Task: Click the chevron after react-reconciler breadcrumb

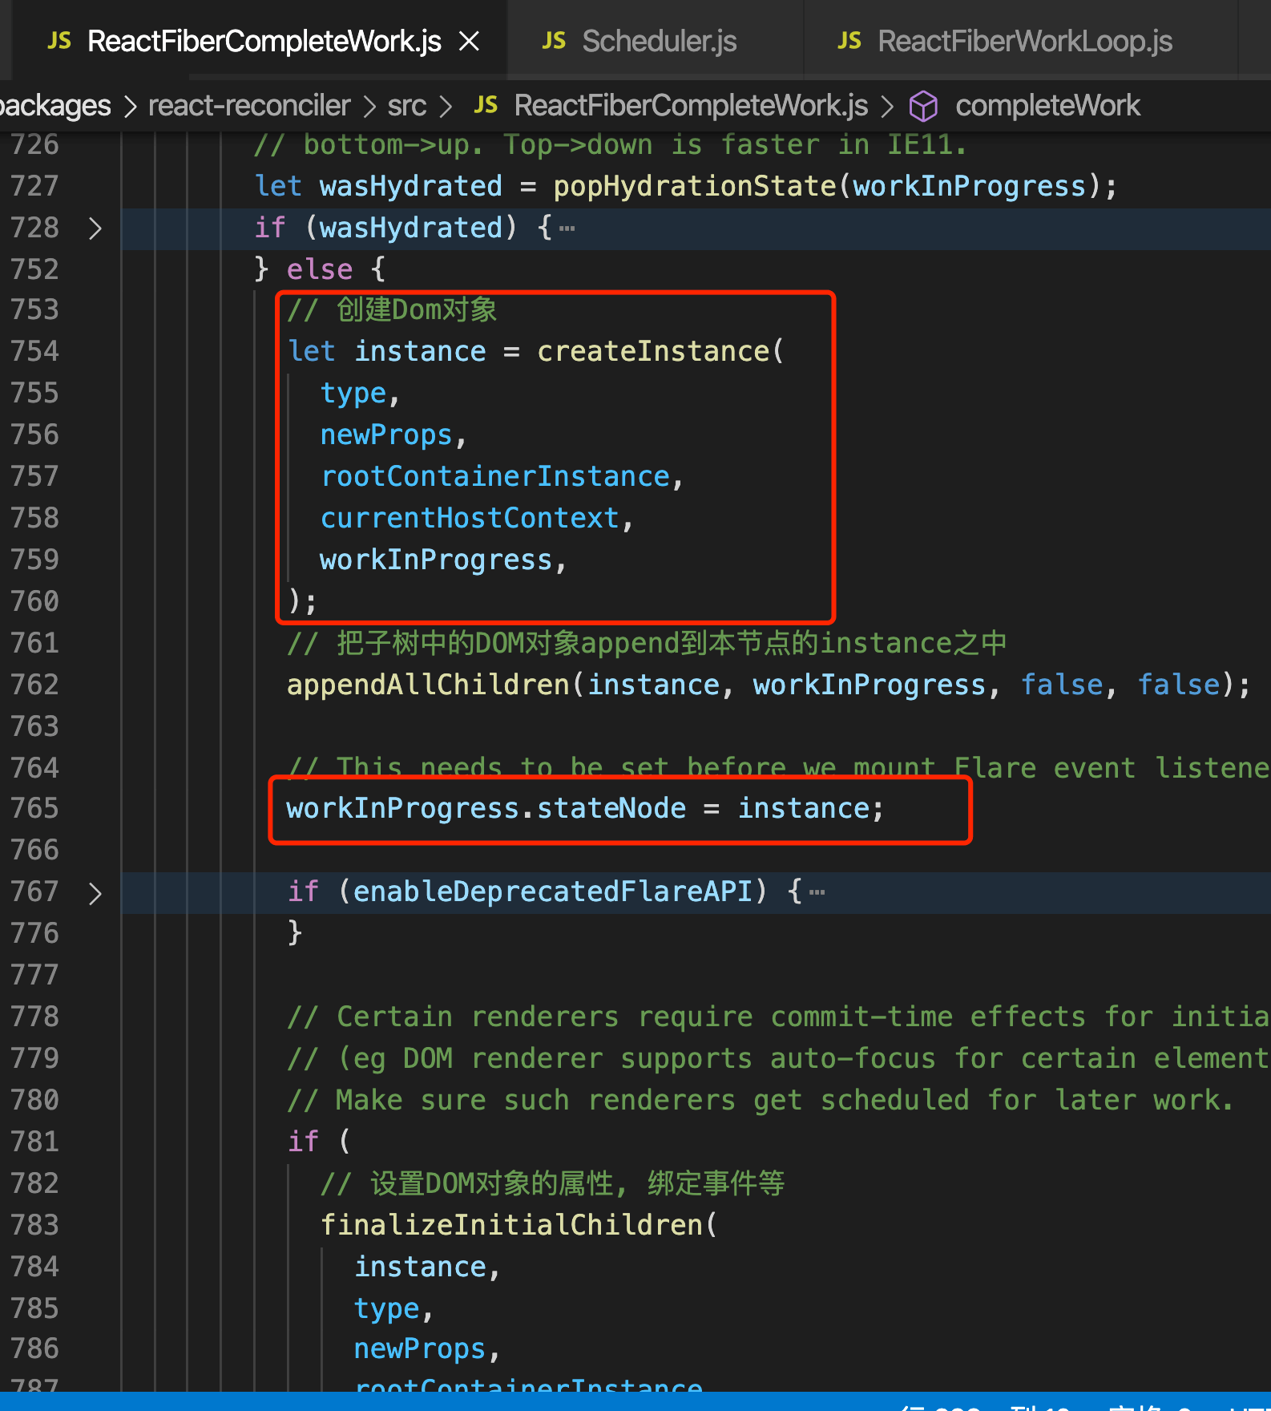Action: click(x=369, y=106)
